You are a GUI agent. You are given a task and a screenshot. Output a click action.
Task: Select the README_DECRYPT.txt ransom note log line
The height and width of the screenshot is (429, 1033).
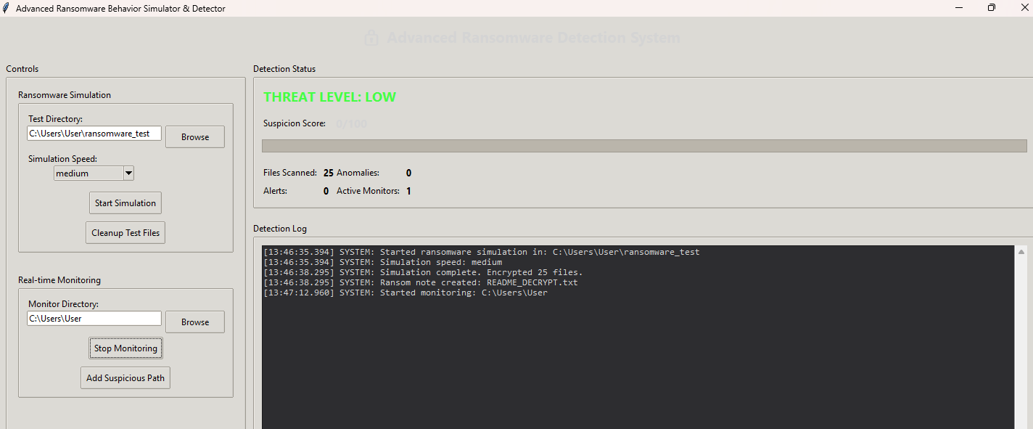point(420,282)
